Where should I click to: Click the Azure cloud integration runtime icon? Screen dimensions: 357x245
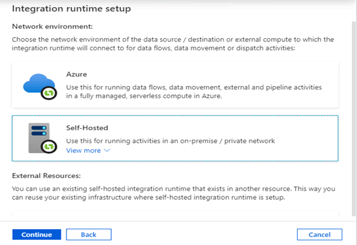40,87
